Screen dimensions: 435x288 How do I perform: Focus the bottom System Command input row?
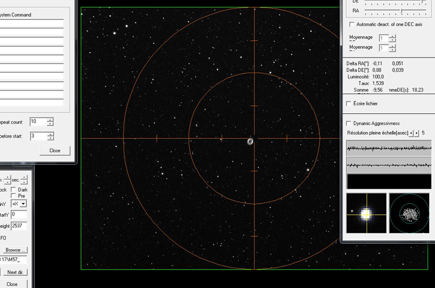(32, 103)
